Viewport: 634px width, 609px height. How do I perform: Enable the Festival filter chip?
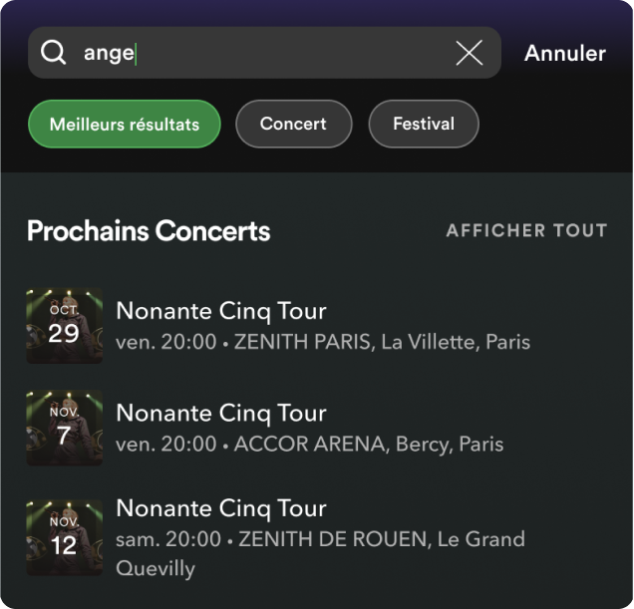click(x=424, y=125)
